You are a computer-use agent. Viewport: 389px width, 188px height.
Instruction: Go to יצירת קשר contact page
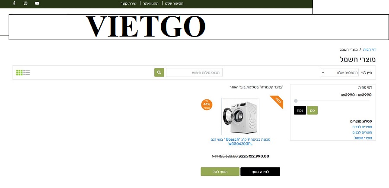pyautogui.click(x=129, y=3)
